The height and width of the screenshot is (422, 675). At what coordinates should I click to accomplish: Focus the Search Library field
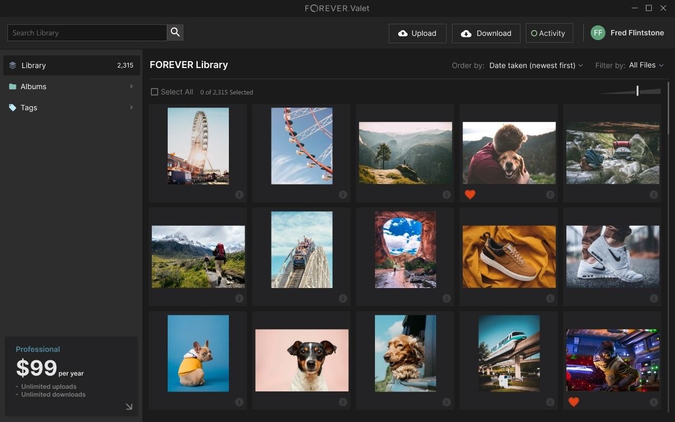click(x=87, y=33)
